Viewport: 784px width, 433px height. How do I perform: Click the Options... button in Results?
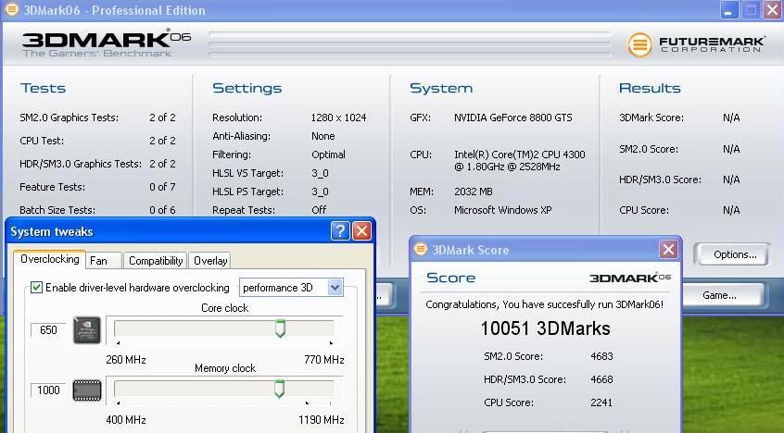(734, 254)
